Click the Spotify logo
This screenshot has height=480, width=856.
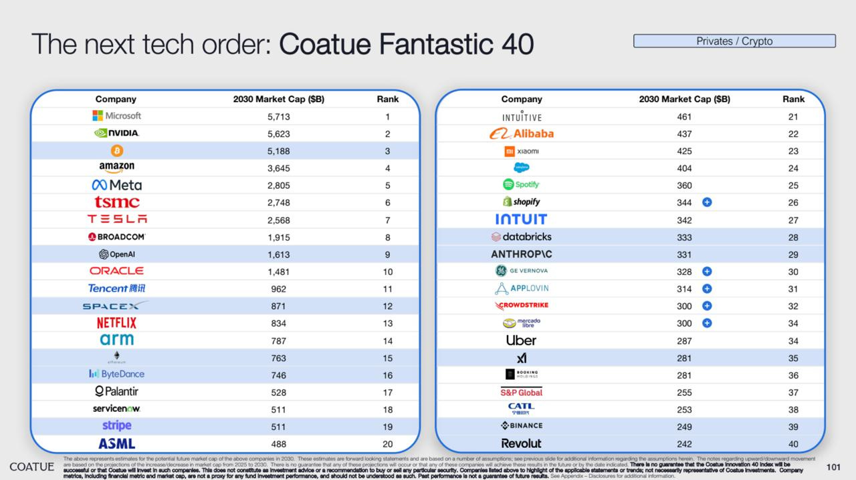coord(521,184)
